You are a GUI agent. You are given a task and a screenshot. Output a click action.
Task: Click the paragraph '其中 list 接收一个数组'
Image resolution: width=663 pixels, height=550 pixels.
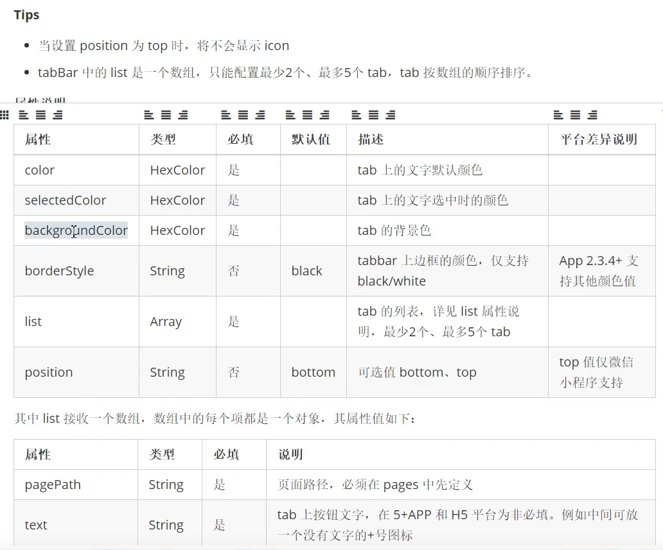click(x=215, y=418)
